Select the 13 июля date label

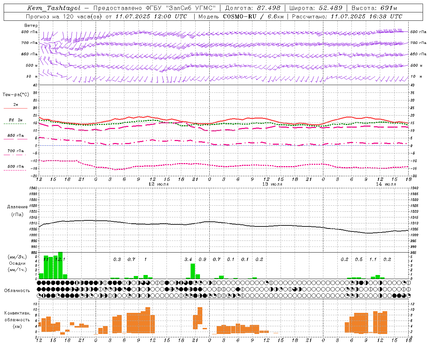click(x=272, y=184)
